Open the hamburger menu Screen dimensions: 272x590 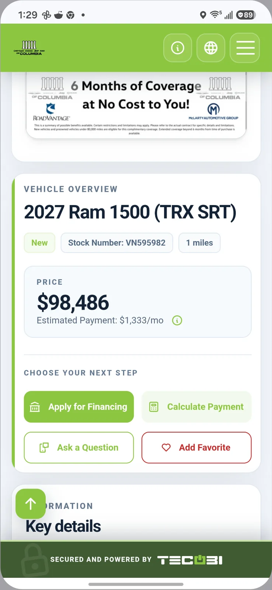pos(245,48)
